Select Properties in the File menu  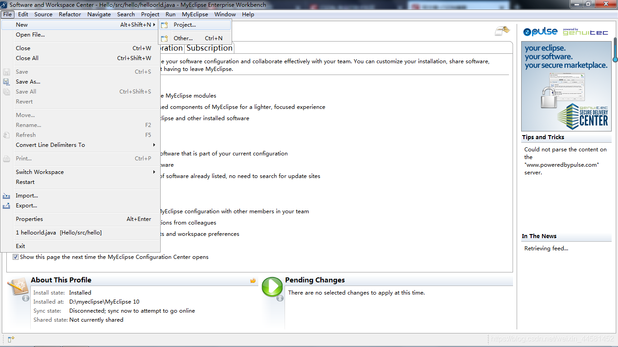pyautogui.click(x=80, y=219)
